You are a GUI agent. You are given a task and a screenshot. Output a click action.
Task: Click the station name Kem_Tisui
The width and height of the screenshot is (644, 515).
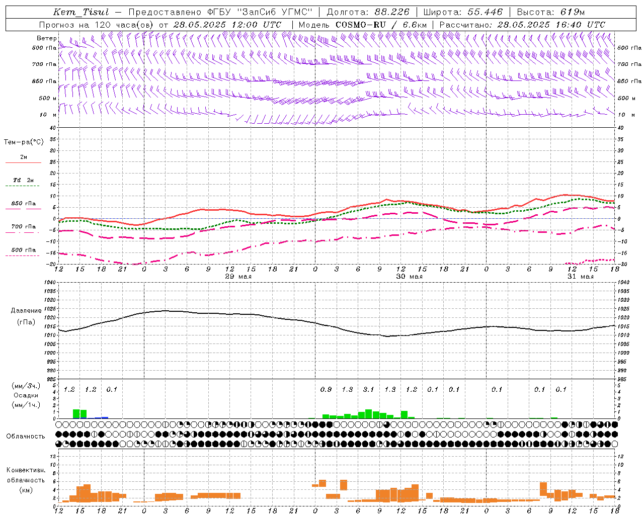point(81,12)
